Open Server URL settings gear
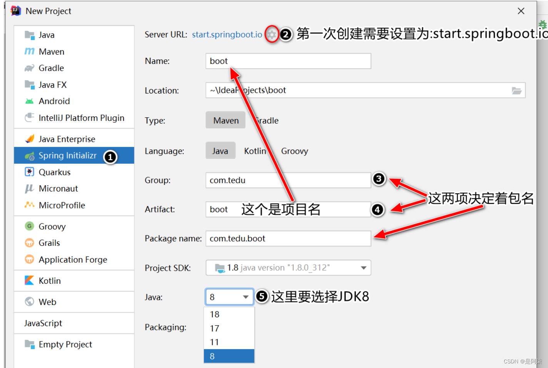 pos(272,35)
